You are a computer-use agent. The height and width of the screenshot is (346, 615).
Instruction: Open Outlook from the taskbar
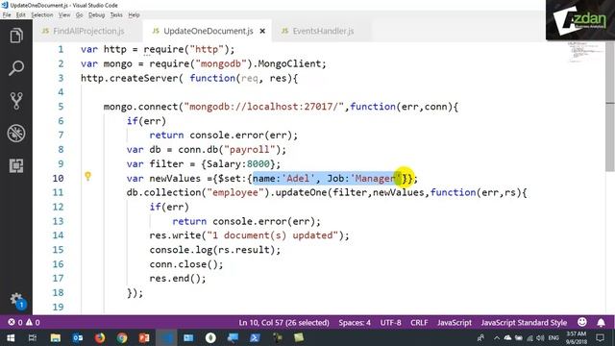click(x=78, y=337)
